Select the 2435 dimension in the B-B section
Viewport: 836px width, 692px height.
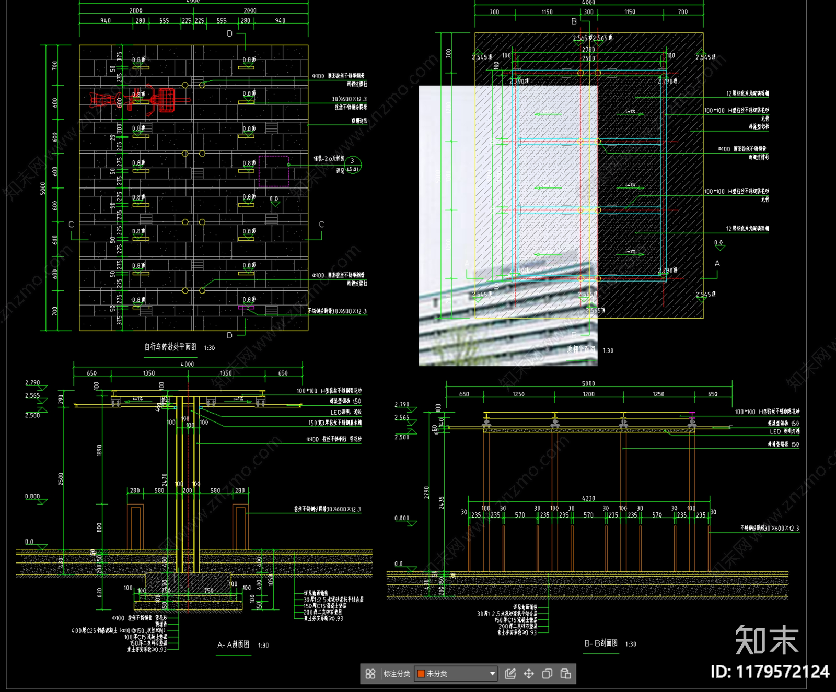pyautogui.click(x=442, y=502)
